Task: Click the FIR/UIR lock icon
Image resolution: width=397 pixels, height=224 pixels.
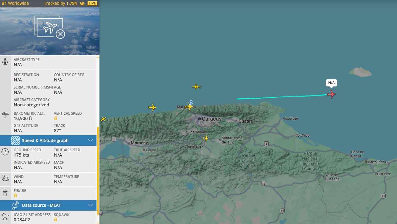Action: click(x=15, y=195)
